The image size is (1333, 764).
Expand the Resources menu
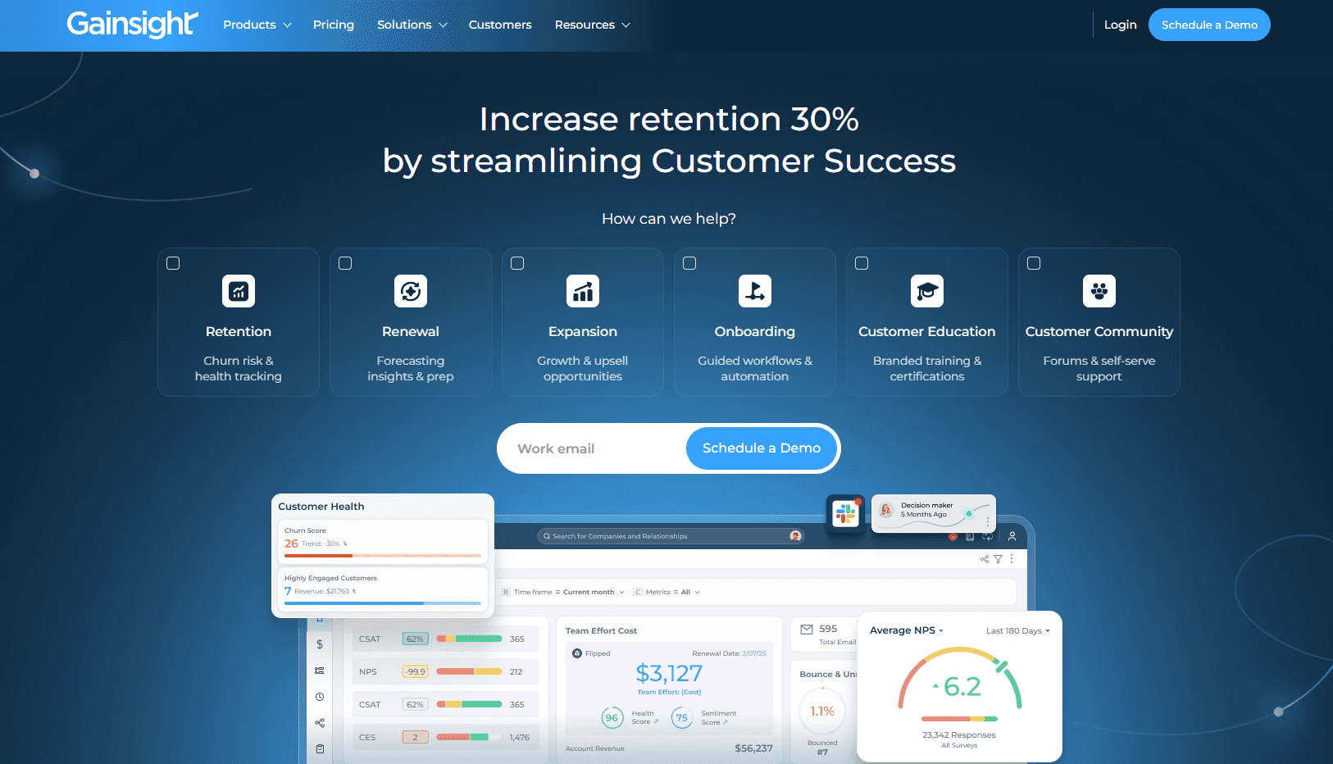click(593, 25)
